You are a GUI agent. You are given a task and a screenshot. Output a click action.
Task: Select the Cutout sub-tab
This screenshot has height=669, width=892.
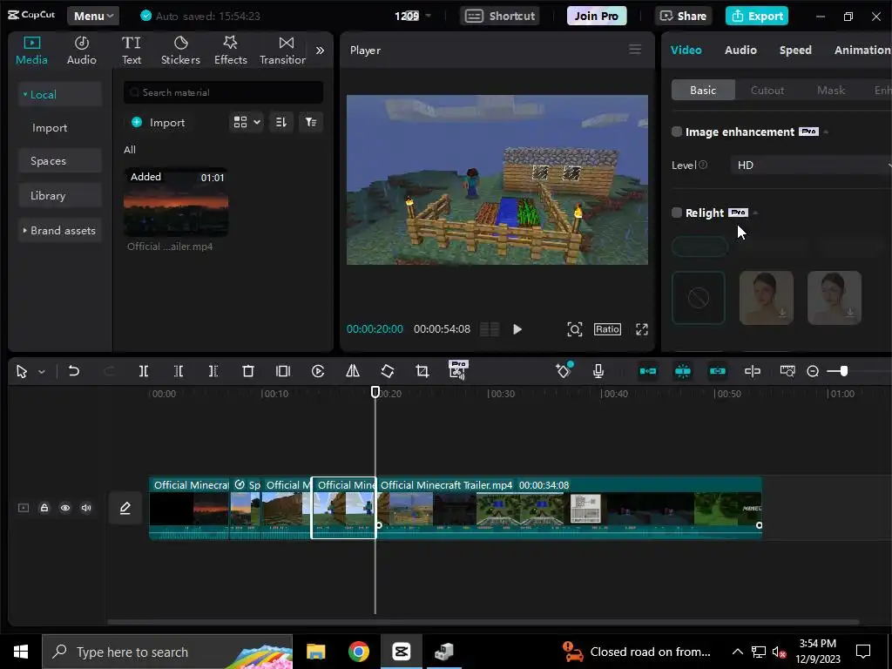(x=767, y=90)
